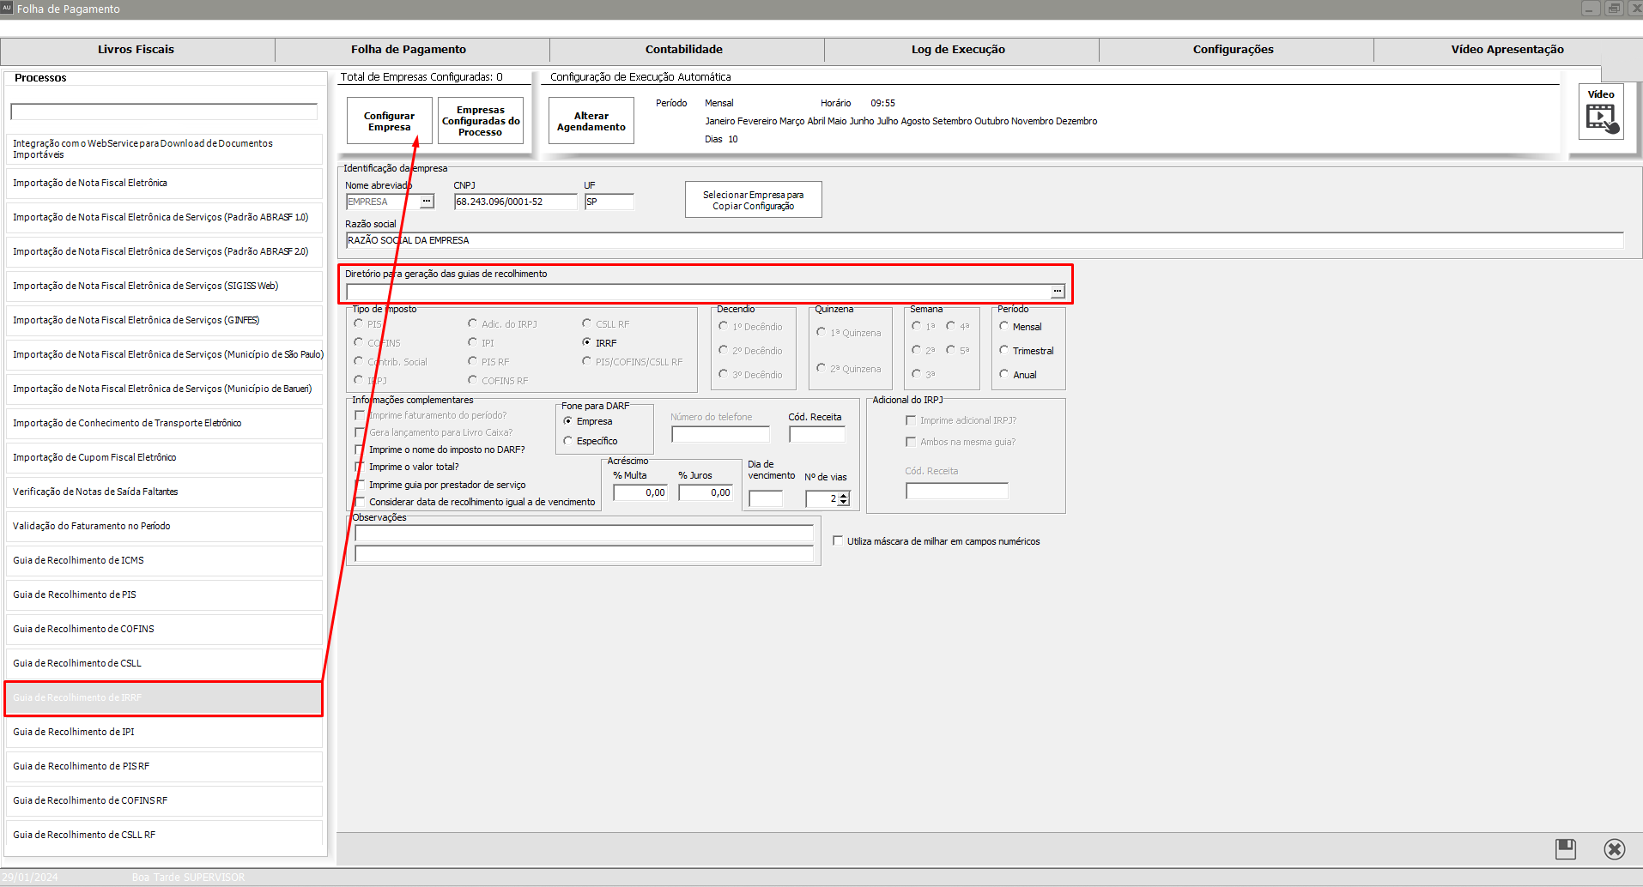Screen dimensions: 1643x887
Task: Select Importação de Cupom Fiscal Eletrônico
Action: [x=164, y=457]
